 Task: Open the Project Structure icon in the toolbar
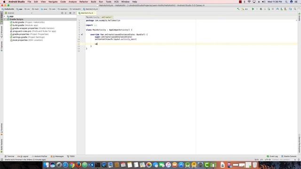click(x=291, y=9)
